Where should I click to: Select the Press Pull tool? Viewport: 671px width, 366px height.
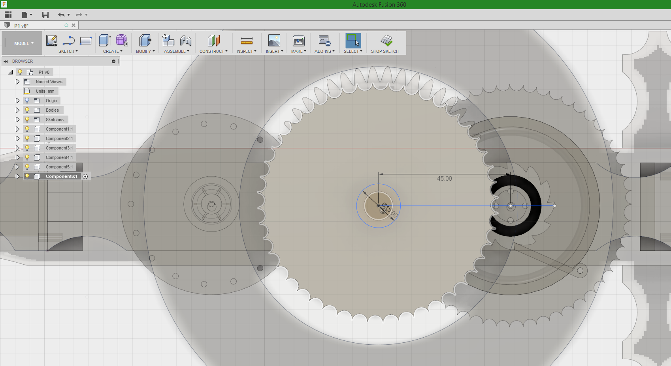pos(145,40)
